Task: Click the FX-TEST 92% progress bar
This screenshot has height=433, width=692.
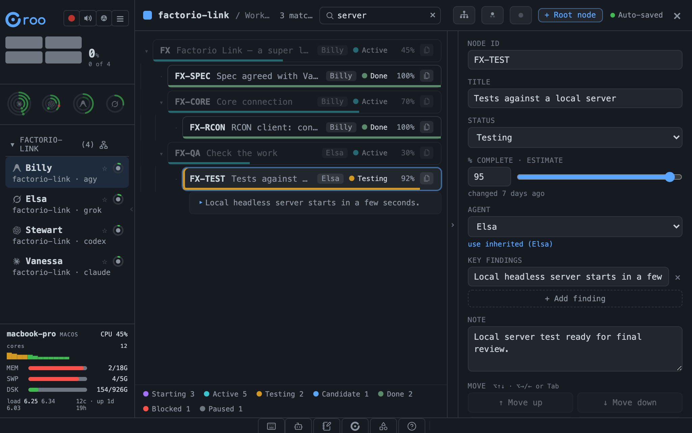Action: [x=302, y=188]
